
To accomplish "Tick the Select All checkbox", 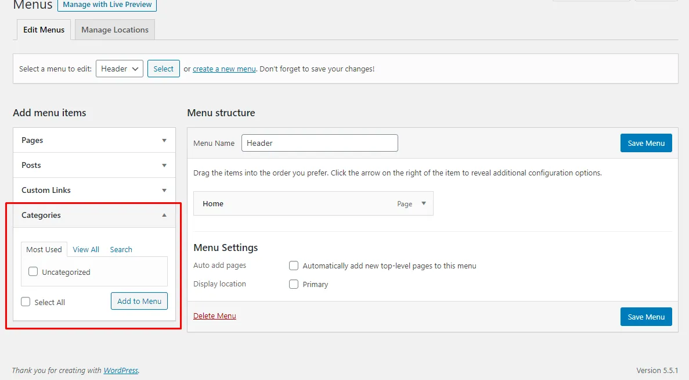I will 26,302.
